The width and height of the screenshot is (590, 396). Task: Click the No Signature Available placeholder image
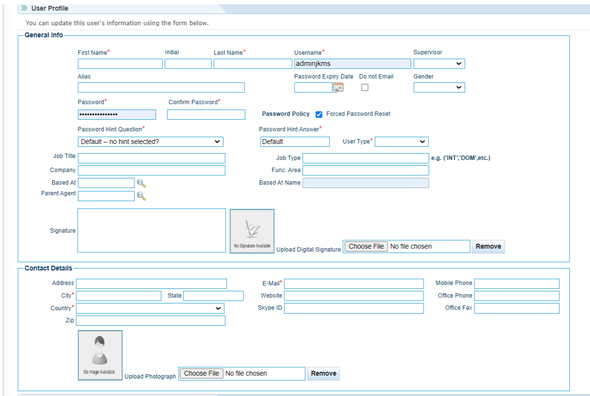(252, 231)
